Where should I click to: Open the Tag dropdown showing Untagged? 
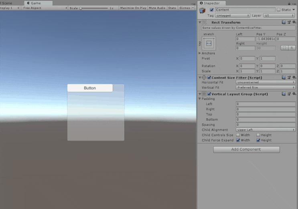pos(233,16)
